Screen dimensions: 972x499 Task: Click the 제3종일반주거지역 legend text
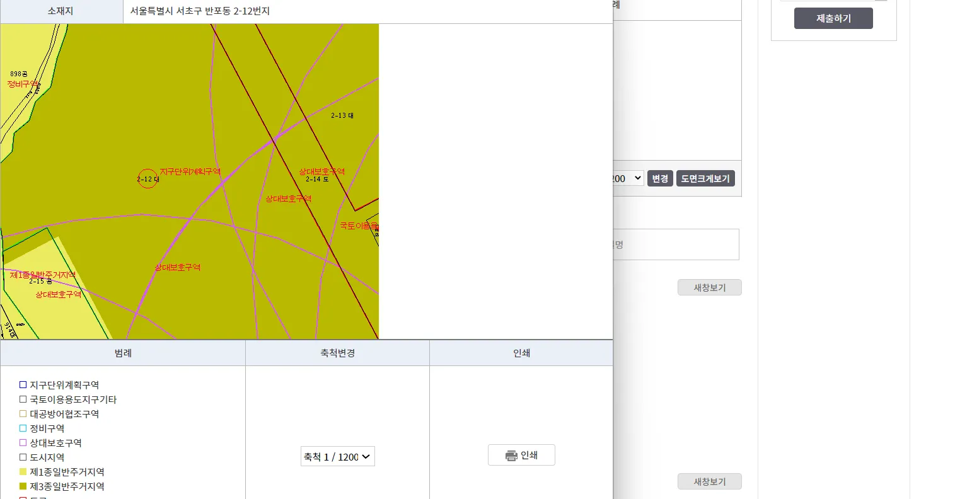[67, 486]
